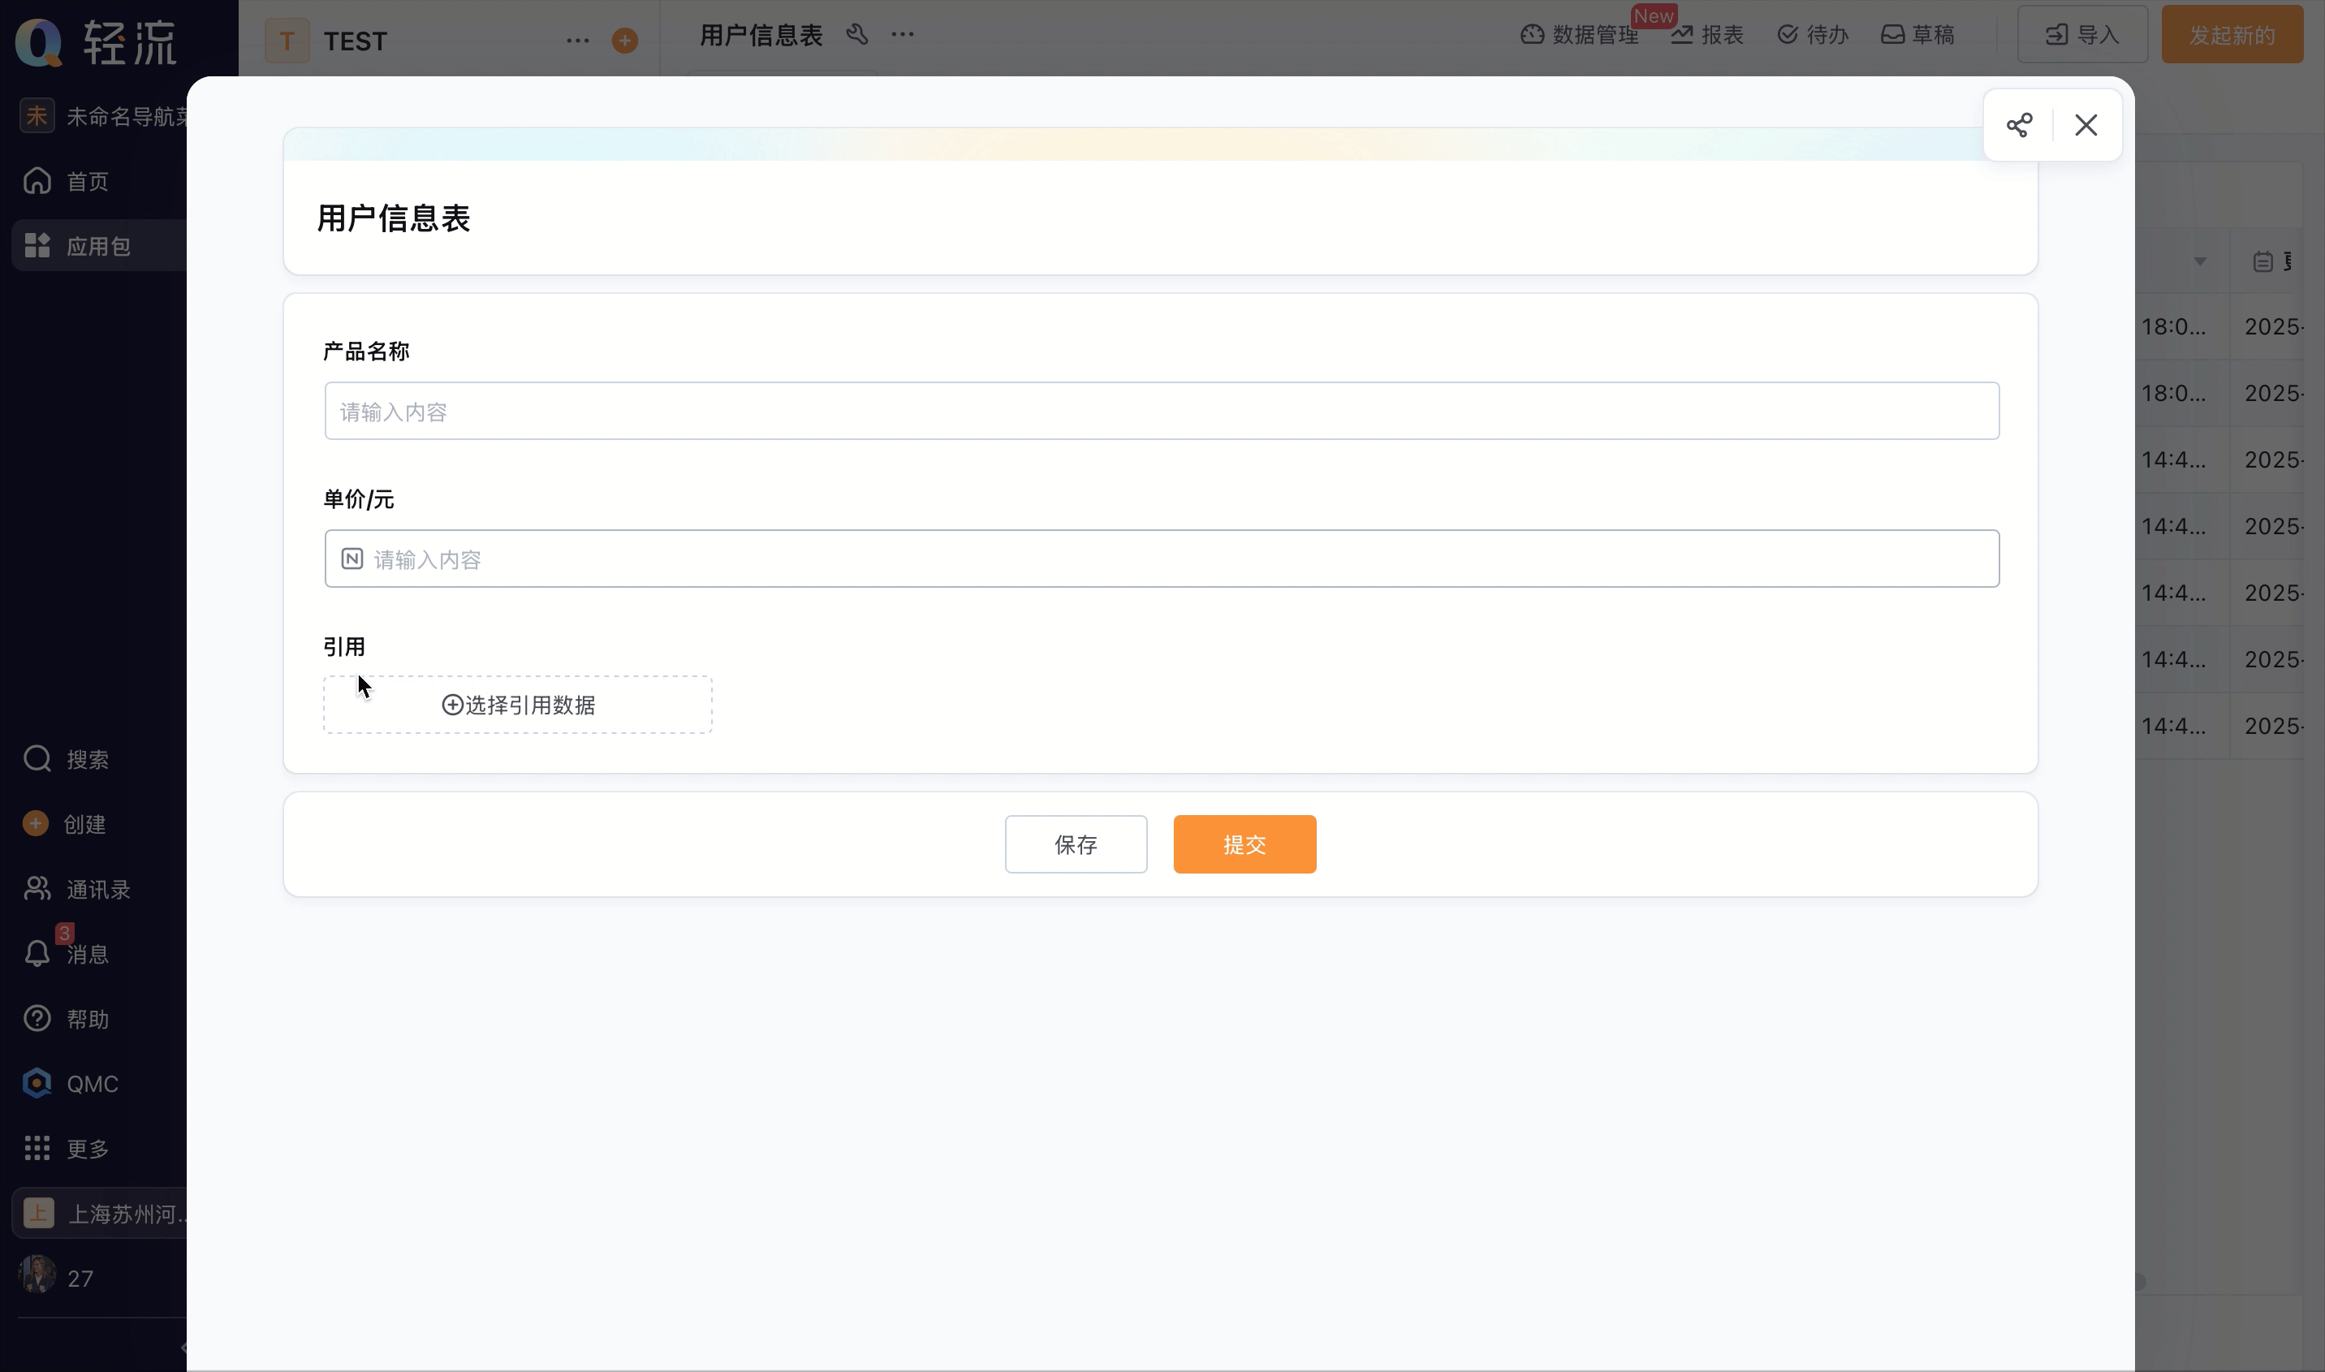Open 数据管理 in the top bar
2325x1372 pixels.
1580,35
